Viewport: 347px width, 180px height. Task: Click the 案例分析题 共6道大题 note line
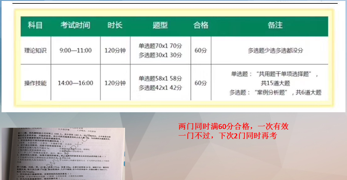275,92
